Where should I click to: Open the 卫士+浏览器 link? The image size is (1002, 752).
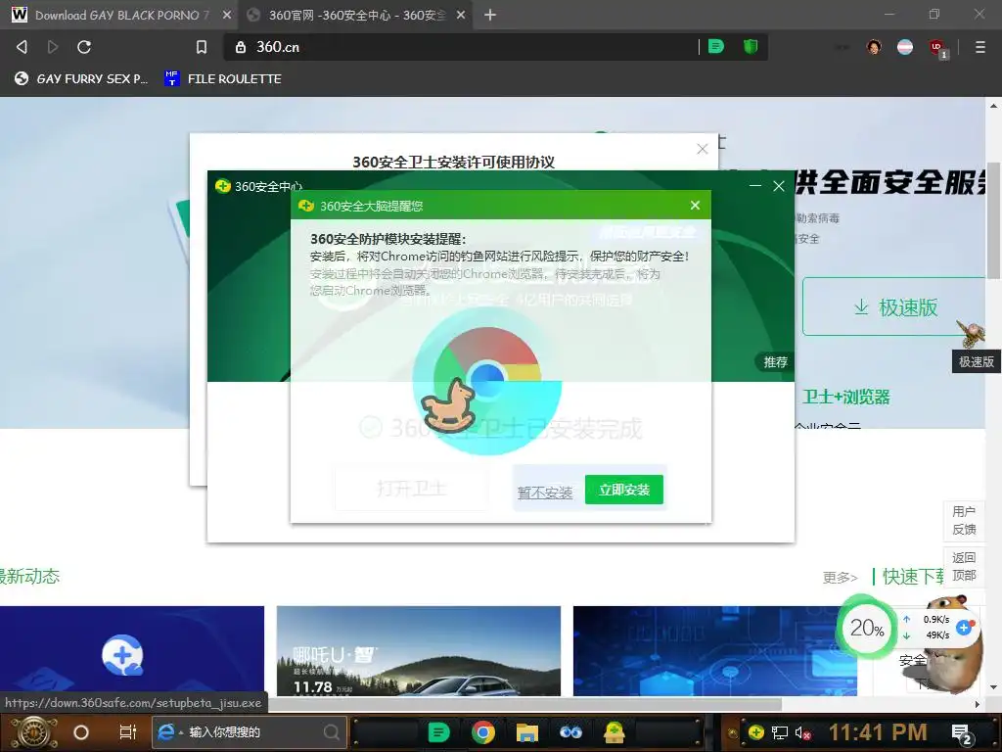(846, 398)
